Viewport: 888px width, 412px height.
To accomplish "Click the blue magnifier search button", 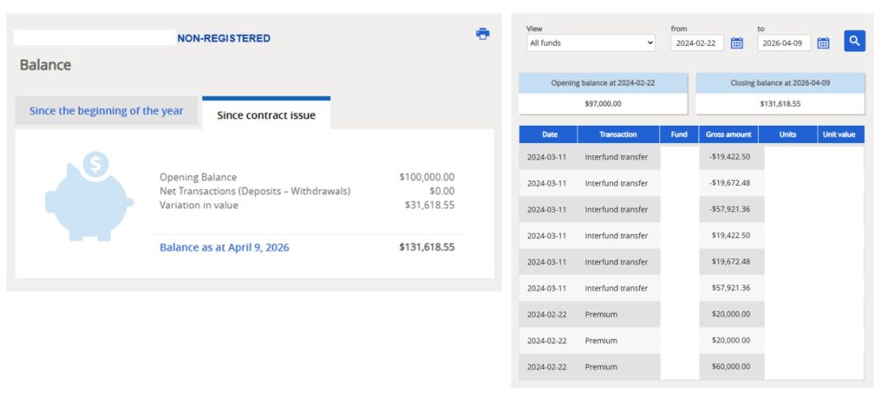I will click(x=853, y=41).
